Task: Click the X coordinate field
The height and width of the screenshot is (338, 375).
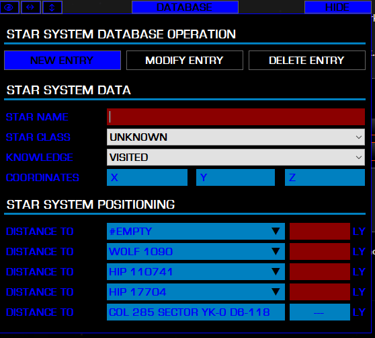Action: tap(147, 178)
